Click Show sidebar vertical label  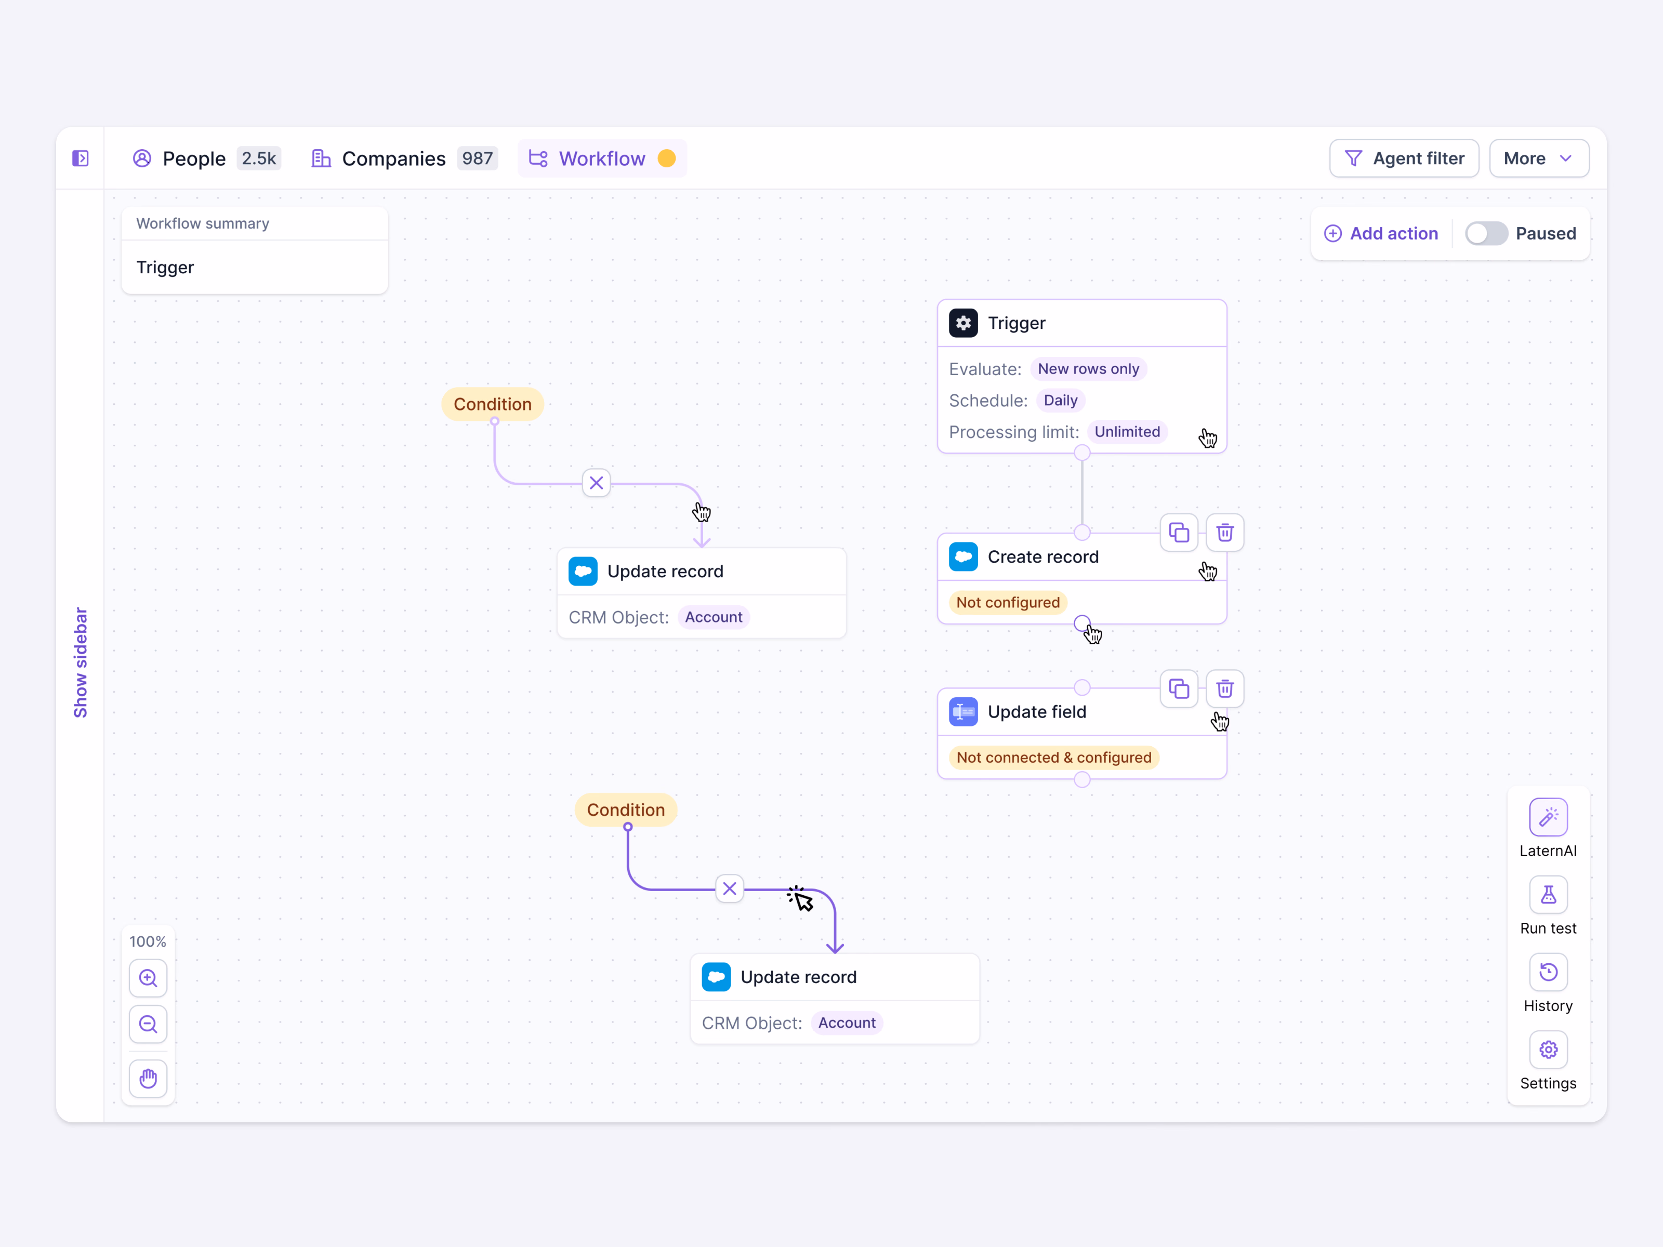[x=81, y=662]
